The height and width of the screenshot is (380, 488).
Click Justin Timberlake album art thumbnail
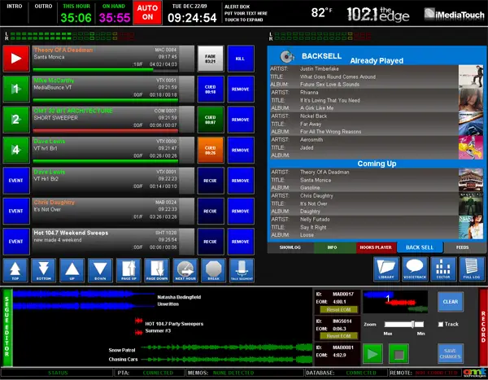click(471, 76)
